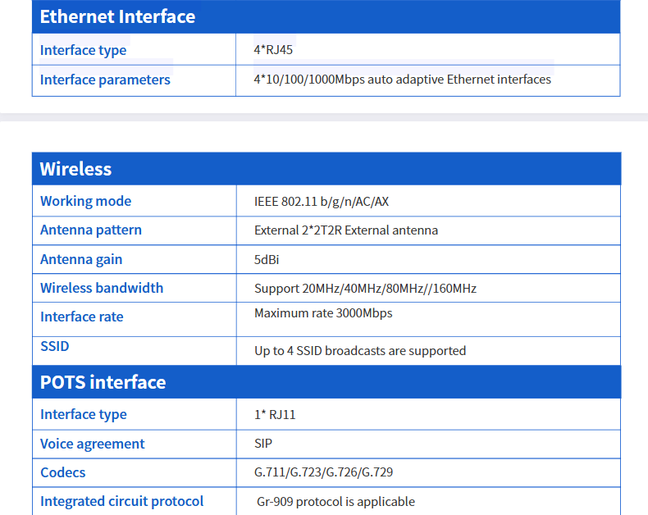Click the Wireless section header
Screen dimensions: 648x515
click(x=76, y=169)
